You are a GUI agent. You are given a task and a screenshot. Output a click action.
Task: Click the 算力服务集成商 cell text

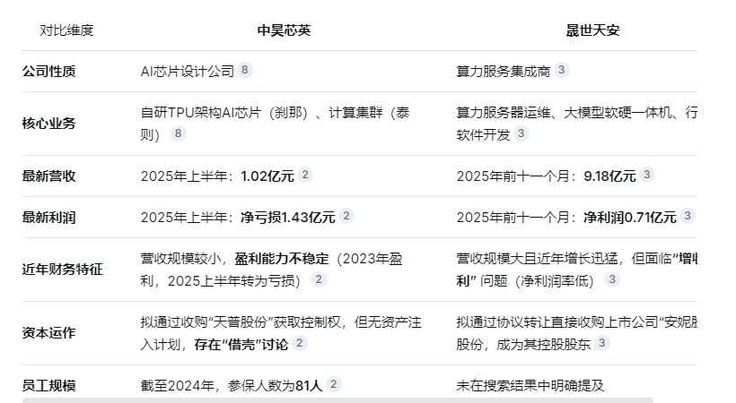504,72
